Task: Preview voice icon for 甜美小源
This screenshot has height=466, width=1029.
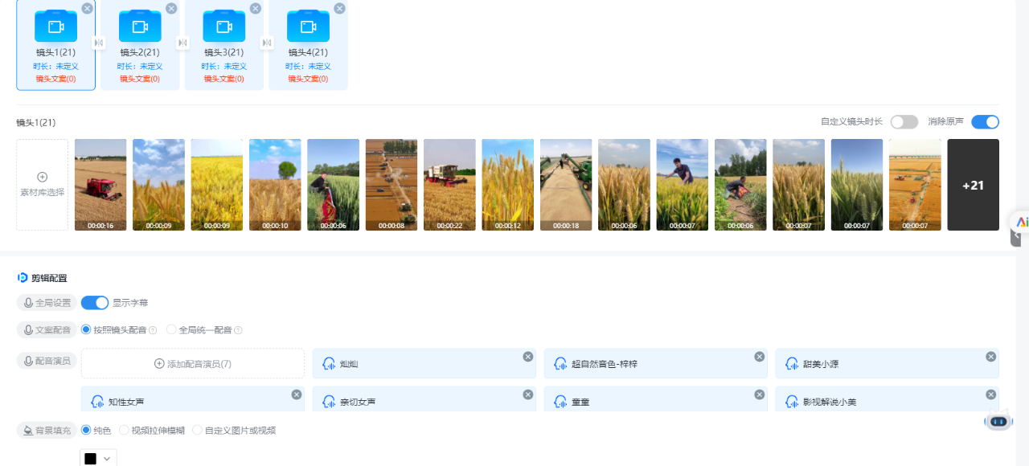Action: click(x=791, y=364)
